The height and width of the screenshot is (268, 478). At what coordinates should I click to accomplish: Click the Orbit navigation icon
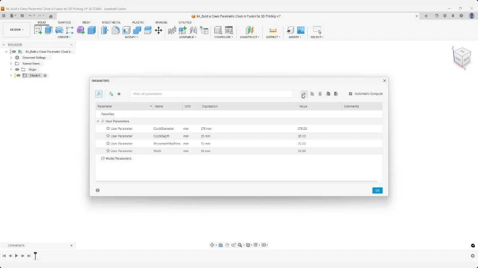(212, 245)
